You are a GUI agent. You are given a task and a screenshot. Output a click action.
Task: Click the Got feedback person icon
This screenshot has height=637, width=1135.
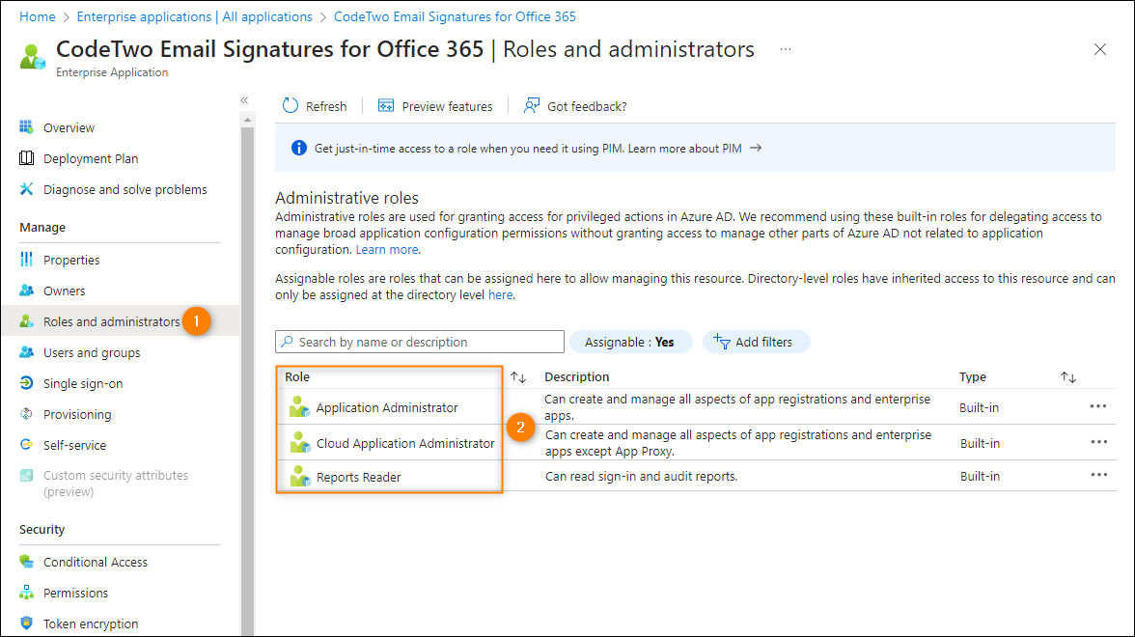531,106
